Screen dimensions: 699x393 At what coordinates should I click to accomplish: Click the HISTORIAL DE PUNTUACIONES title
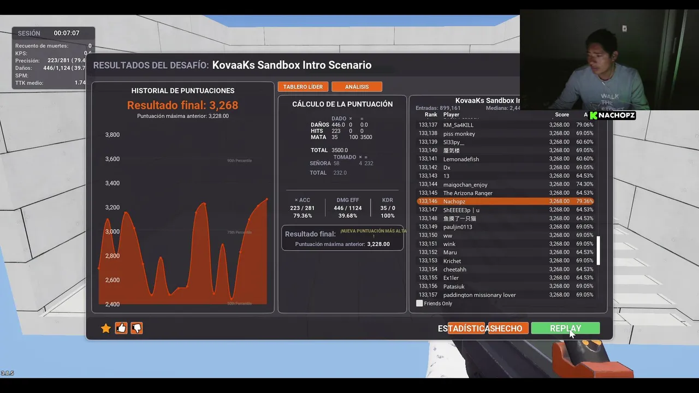click(183, 91)
